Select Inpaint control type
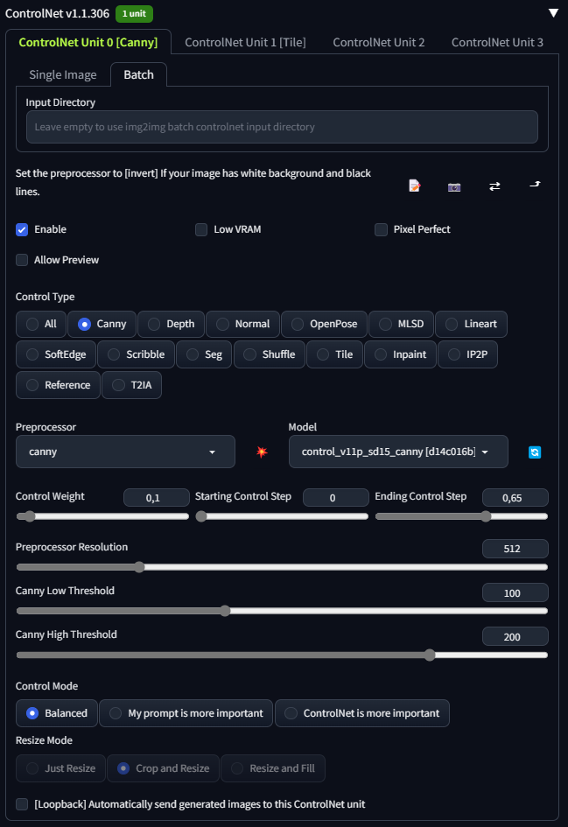This screenshot has height=827, width=568. (x=400, y=354)
